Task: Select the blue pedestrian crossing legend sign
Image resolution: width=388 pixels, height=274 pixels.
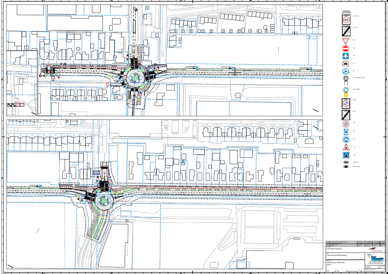Action: click(346, 155)
